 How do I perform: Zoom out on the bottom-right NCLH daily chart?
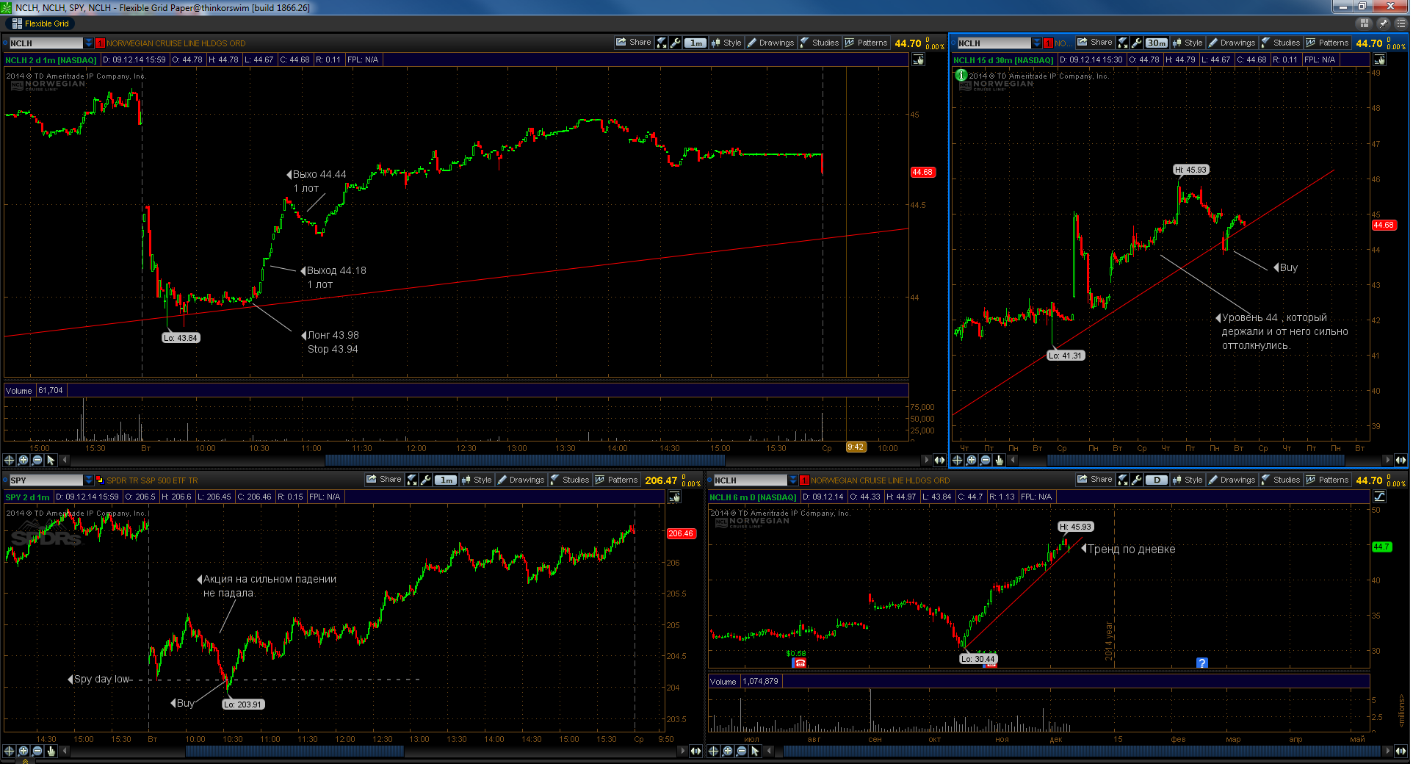point(741,751)
